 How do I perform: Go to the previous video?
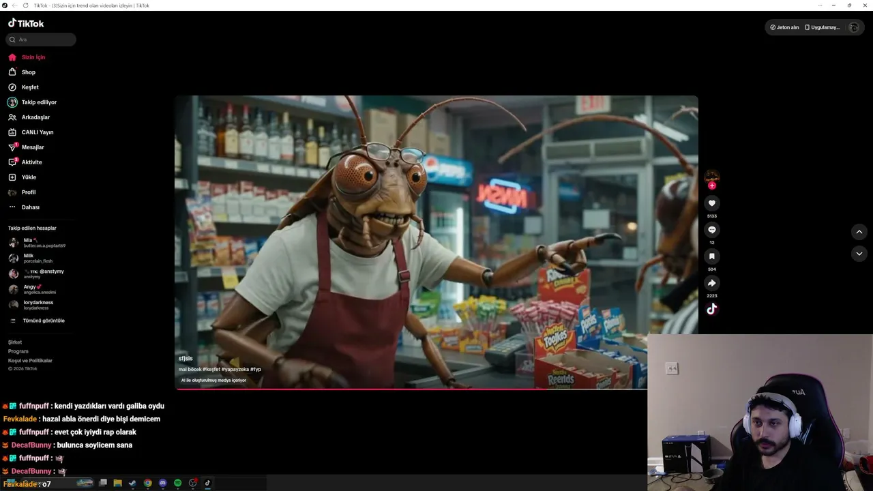859,232
